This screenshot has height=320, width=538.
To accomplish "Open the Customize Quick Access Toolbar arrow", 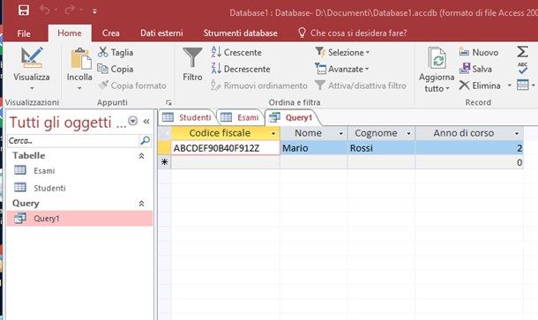I will (x=94, y=11).
